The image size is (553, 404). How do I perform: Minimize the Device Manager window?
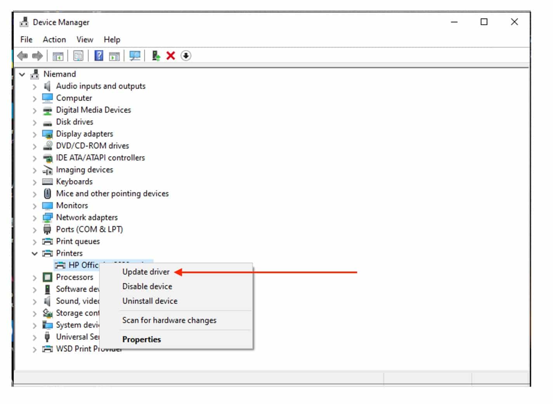click(454, 22)
